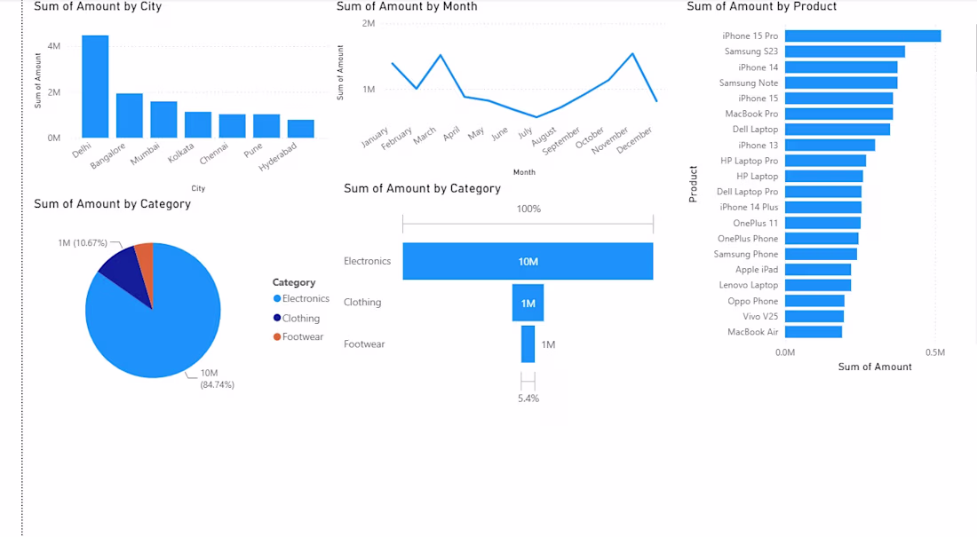Select the Lenovo Laptop product bar
977x537 pixels.
click(818, 285)
